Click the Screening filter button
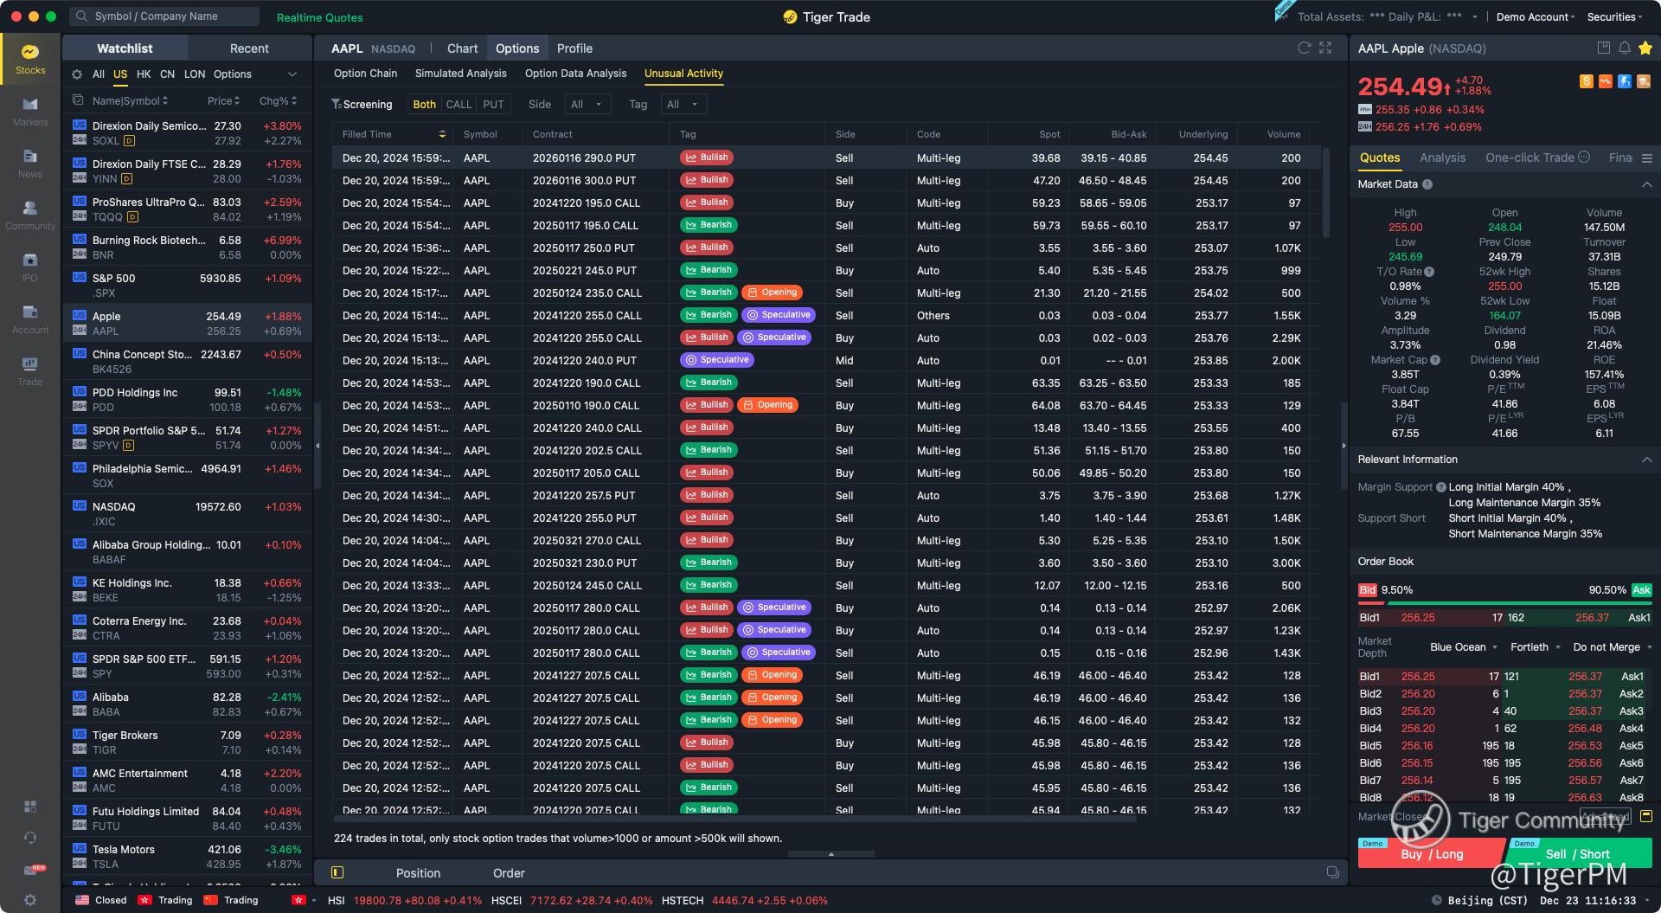This screenshot has height=913, width=1661. [362, 105]
